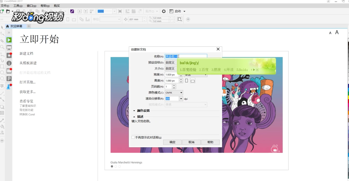Tick the do-not-show-this-dialog-again checkbox
Image resolution: width=349 pixels, height=181 pixels.
click(133, 137)
